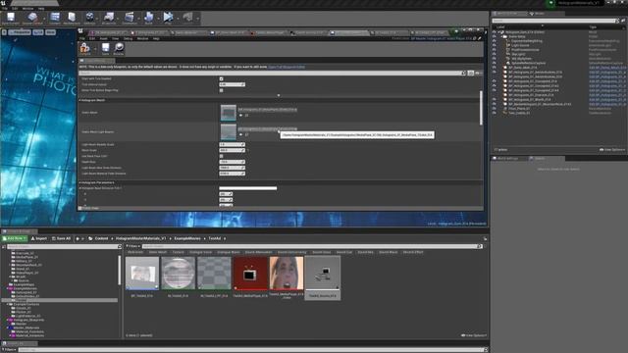The width and height of the screenshot is (628, 353).
Task: Open View Options in World Outliner
Action: coord(612,150)
